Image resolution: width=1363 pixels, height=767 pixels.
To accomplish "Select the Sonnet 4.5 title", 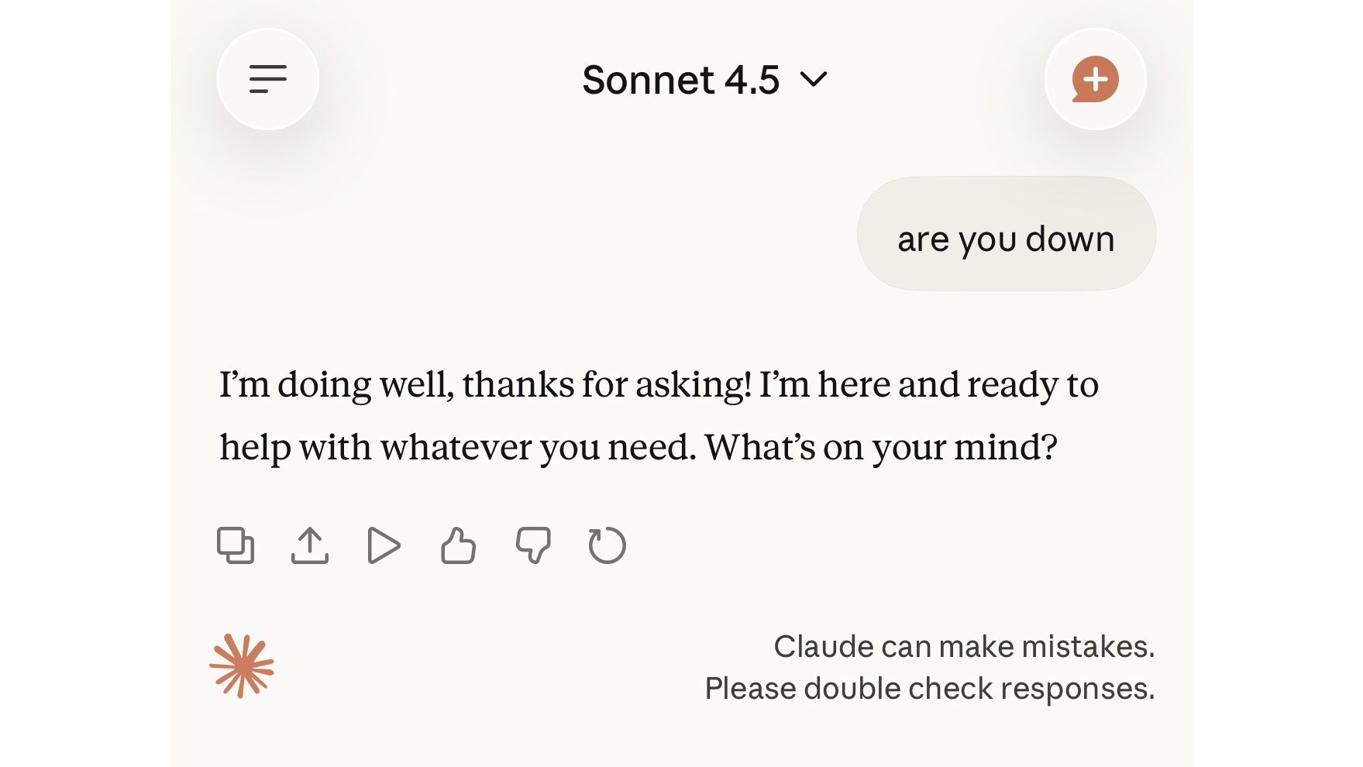I will coord(680,80).
